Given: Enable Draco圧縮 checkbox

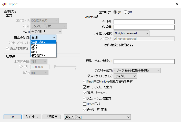Looking at the screenshot, I should [x=85, y=104].
